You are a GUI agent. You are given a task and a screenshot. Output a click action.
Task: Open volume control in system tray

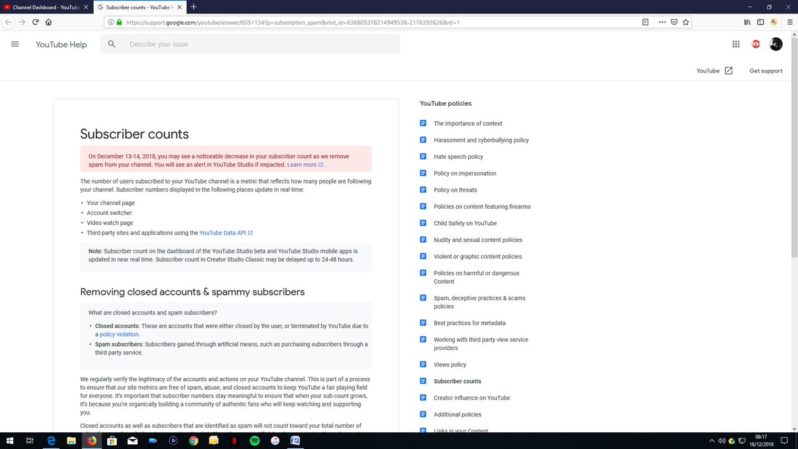(722, 440)
